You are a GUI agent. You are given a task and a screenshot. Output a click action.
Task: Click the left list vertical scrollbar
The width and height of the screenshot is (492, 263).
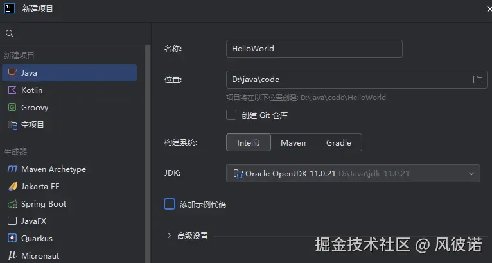click(x=148, y=153)
